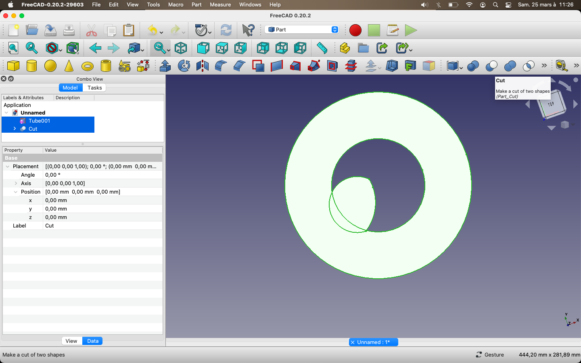The width and height of the screenshot is (581, 363).
Task: Click the volume icon in menu bar
Action: (x=424, y=5)
